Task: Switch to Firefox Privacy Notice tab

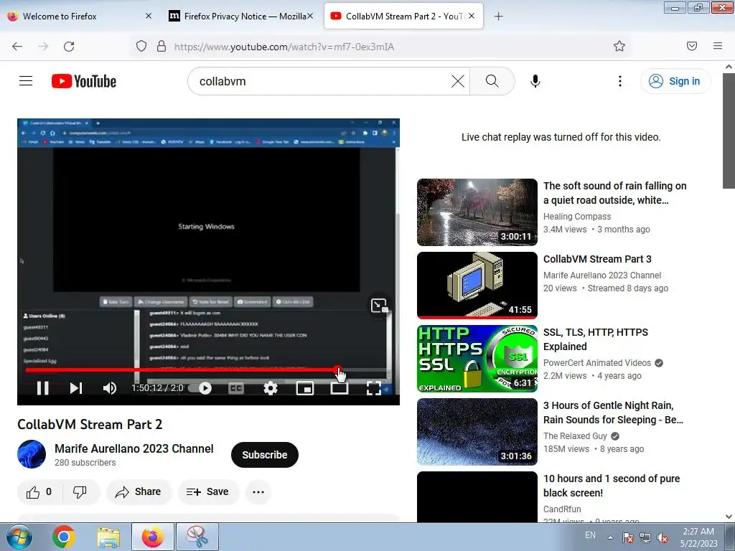Action: tap(240, 16)
